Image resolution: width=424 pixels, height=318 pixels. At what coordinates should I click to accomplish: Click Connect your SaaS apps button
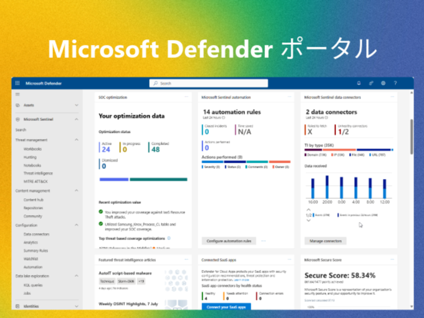pyautogui.click(x=226, y=307)
